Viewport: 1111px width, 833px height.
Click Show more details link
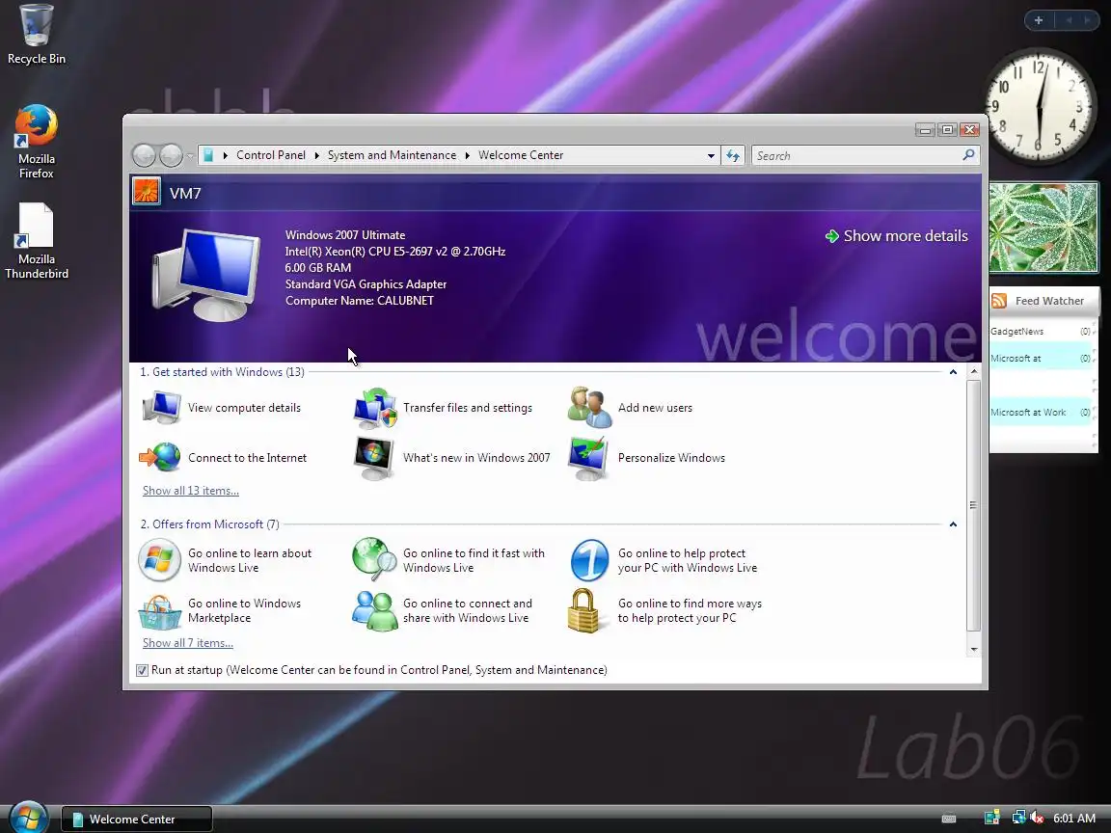tap(897, 236)
